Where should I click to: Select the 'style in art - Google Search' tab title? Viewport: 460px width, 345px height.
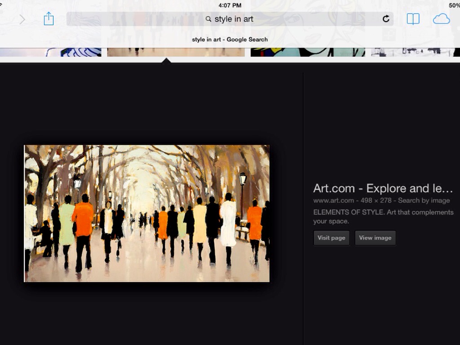(230, 40)
